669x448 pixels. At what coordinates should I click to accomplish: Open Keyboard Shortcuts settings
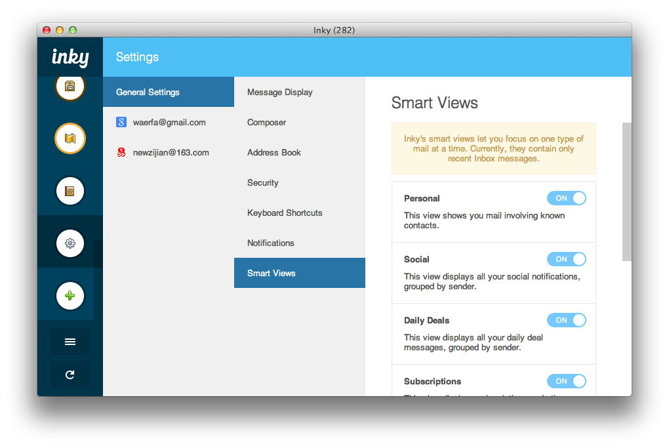click(x=300, y=213)
